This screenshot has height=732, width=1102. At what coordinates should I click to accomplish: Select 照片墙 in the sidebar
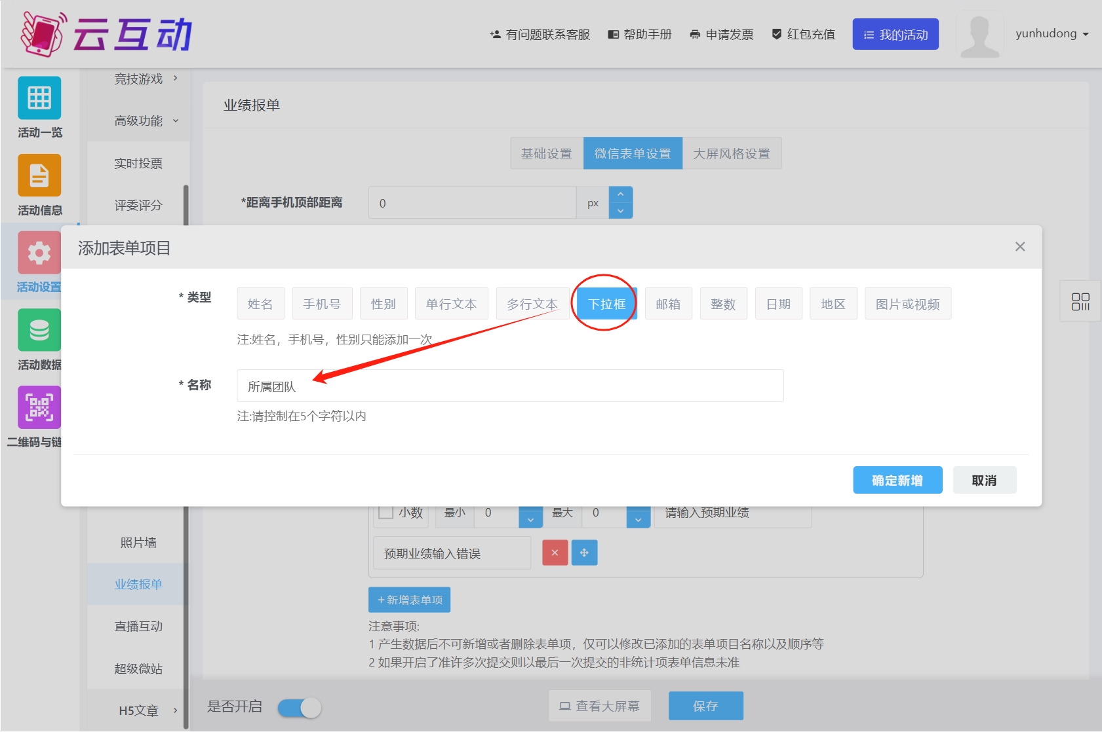tap(138, 542)
